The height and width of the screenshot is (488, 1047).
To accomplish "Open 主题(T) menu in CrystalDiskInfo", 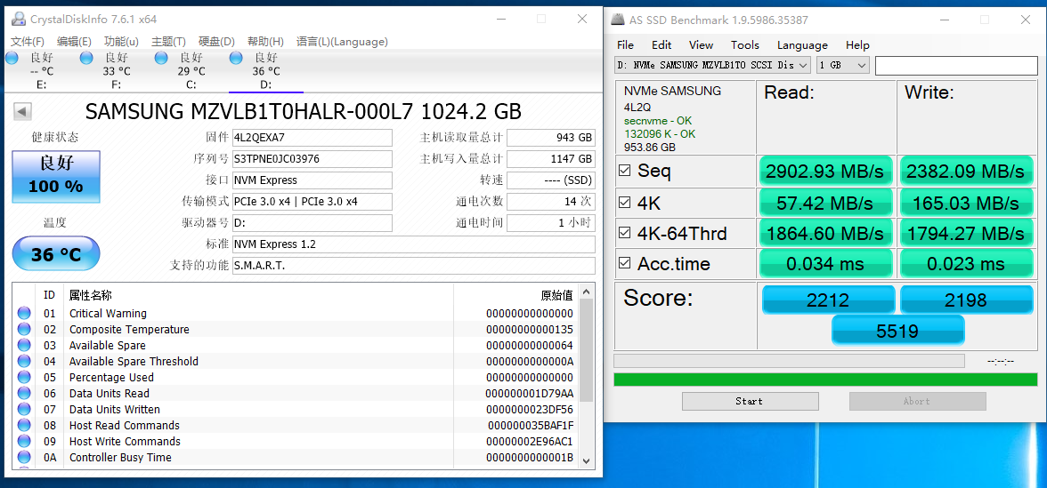I will [169, 41].
